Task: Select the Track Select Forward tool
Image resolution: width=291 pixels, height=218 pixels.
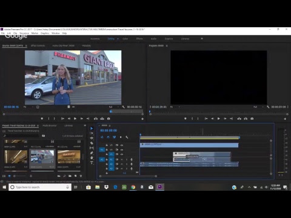Action: (x=92, y=133)
